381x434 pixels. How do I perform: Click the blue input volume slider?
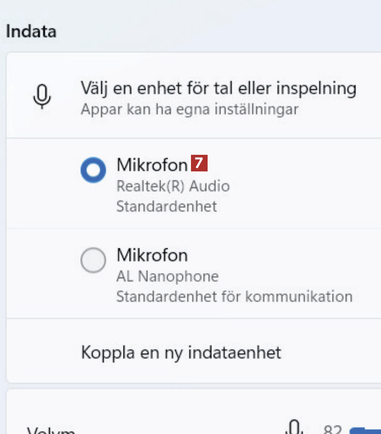pyautogui.click(x=366, y=431)
